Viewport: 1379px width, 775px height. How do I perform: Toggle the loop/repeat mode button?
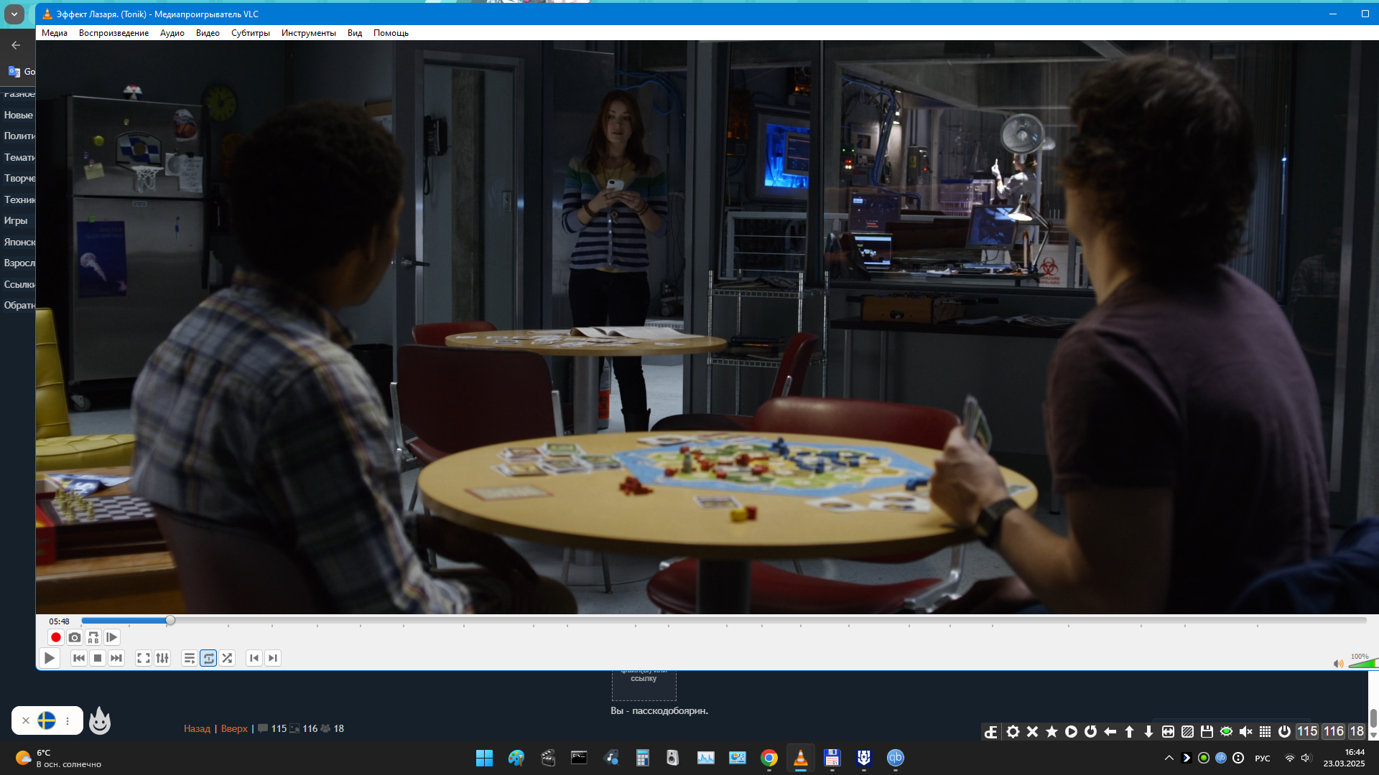click(208, 658)
